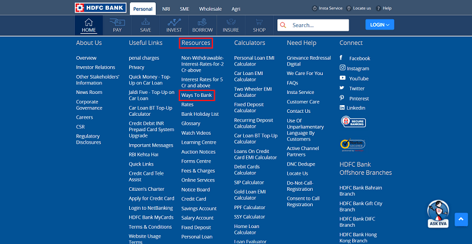
Task: Open the penal charges link
Action: click(144, 58)
